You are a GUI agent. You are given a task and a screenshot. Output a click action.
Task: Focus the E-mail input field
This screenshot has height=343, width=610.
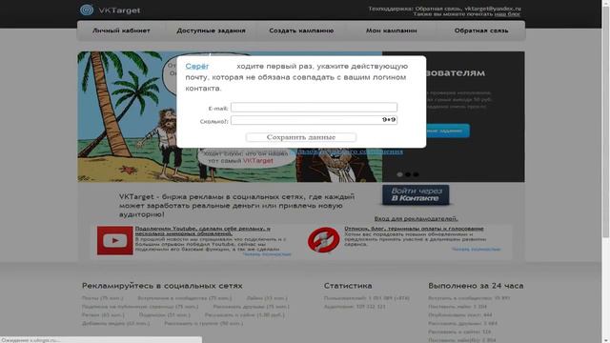pos(314,108)
